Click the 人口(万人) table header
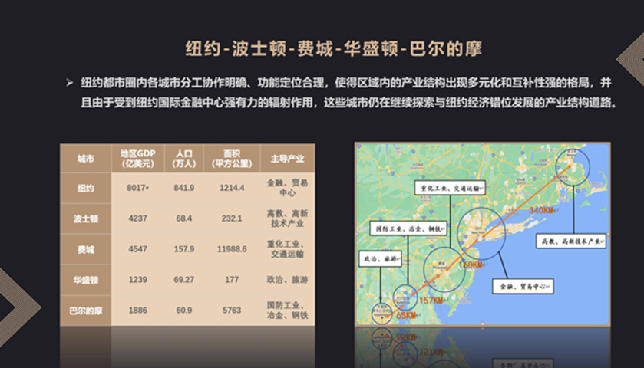The image size is (644, 368). click(x=184, y=159)
